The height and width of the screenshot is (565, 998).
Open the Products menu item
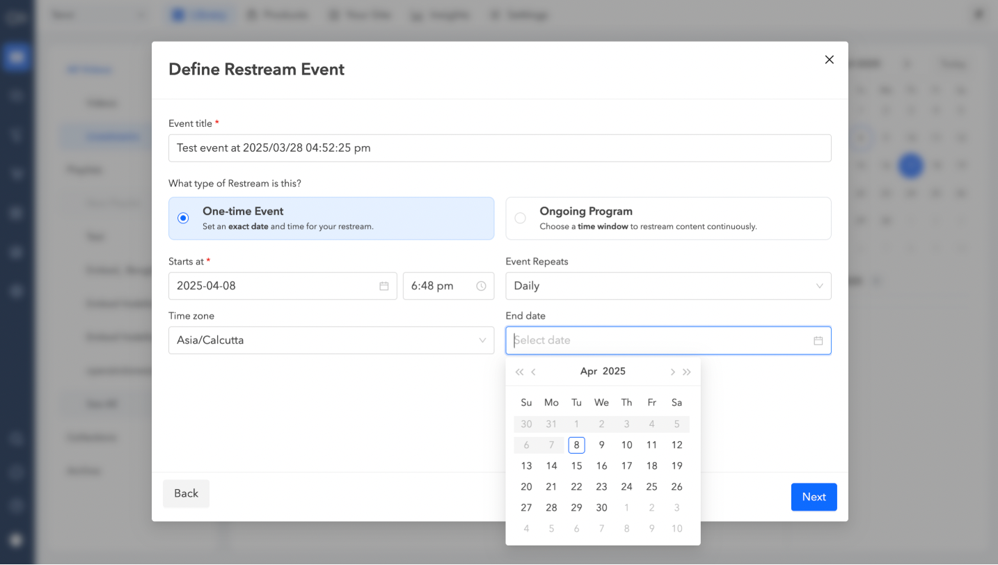pyautogui.click(x=278, y=14)
